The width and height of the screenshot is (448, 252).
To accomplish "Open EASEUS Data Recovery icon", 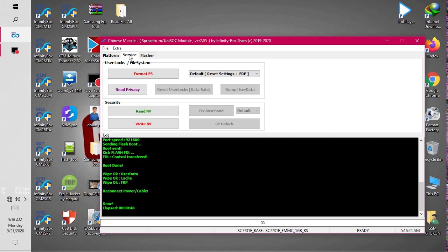I will 93,223.
